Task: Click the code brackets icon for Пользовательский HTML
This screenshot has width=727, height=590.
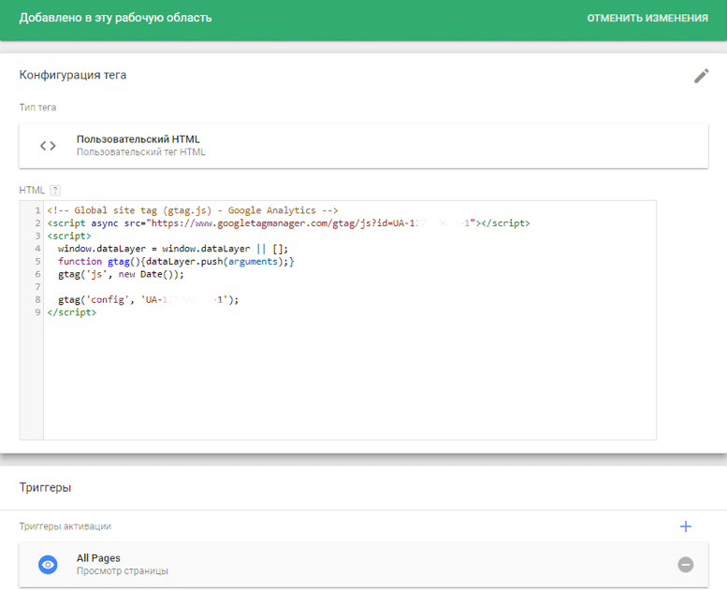Action: (x=48, y=145)
